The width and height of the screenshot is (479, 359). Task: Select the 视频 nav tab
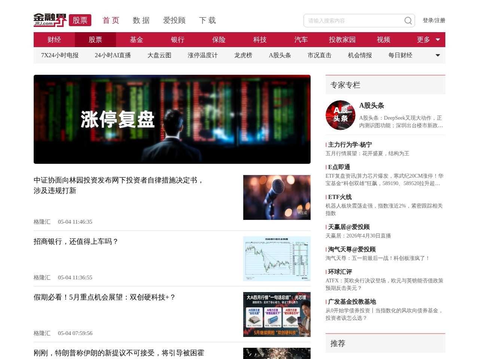coord(384,40)
